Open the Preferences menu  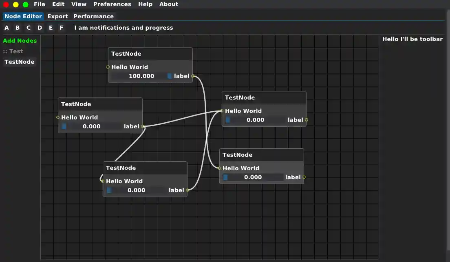112,4
